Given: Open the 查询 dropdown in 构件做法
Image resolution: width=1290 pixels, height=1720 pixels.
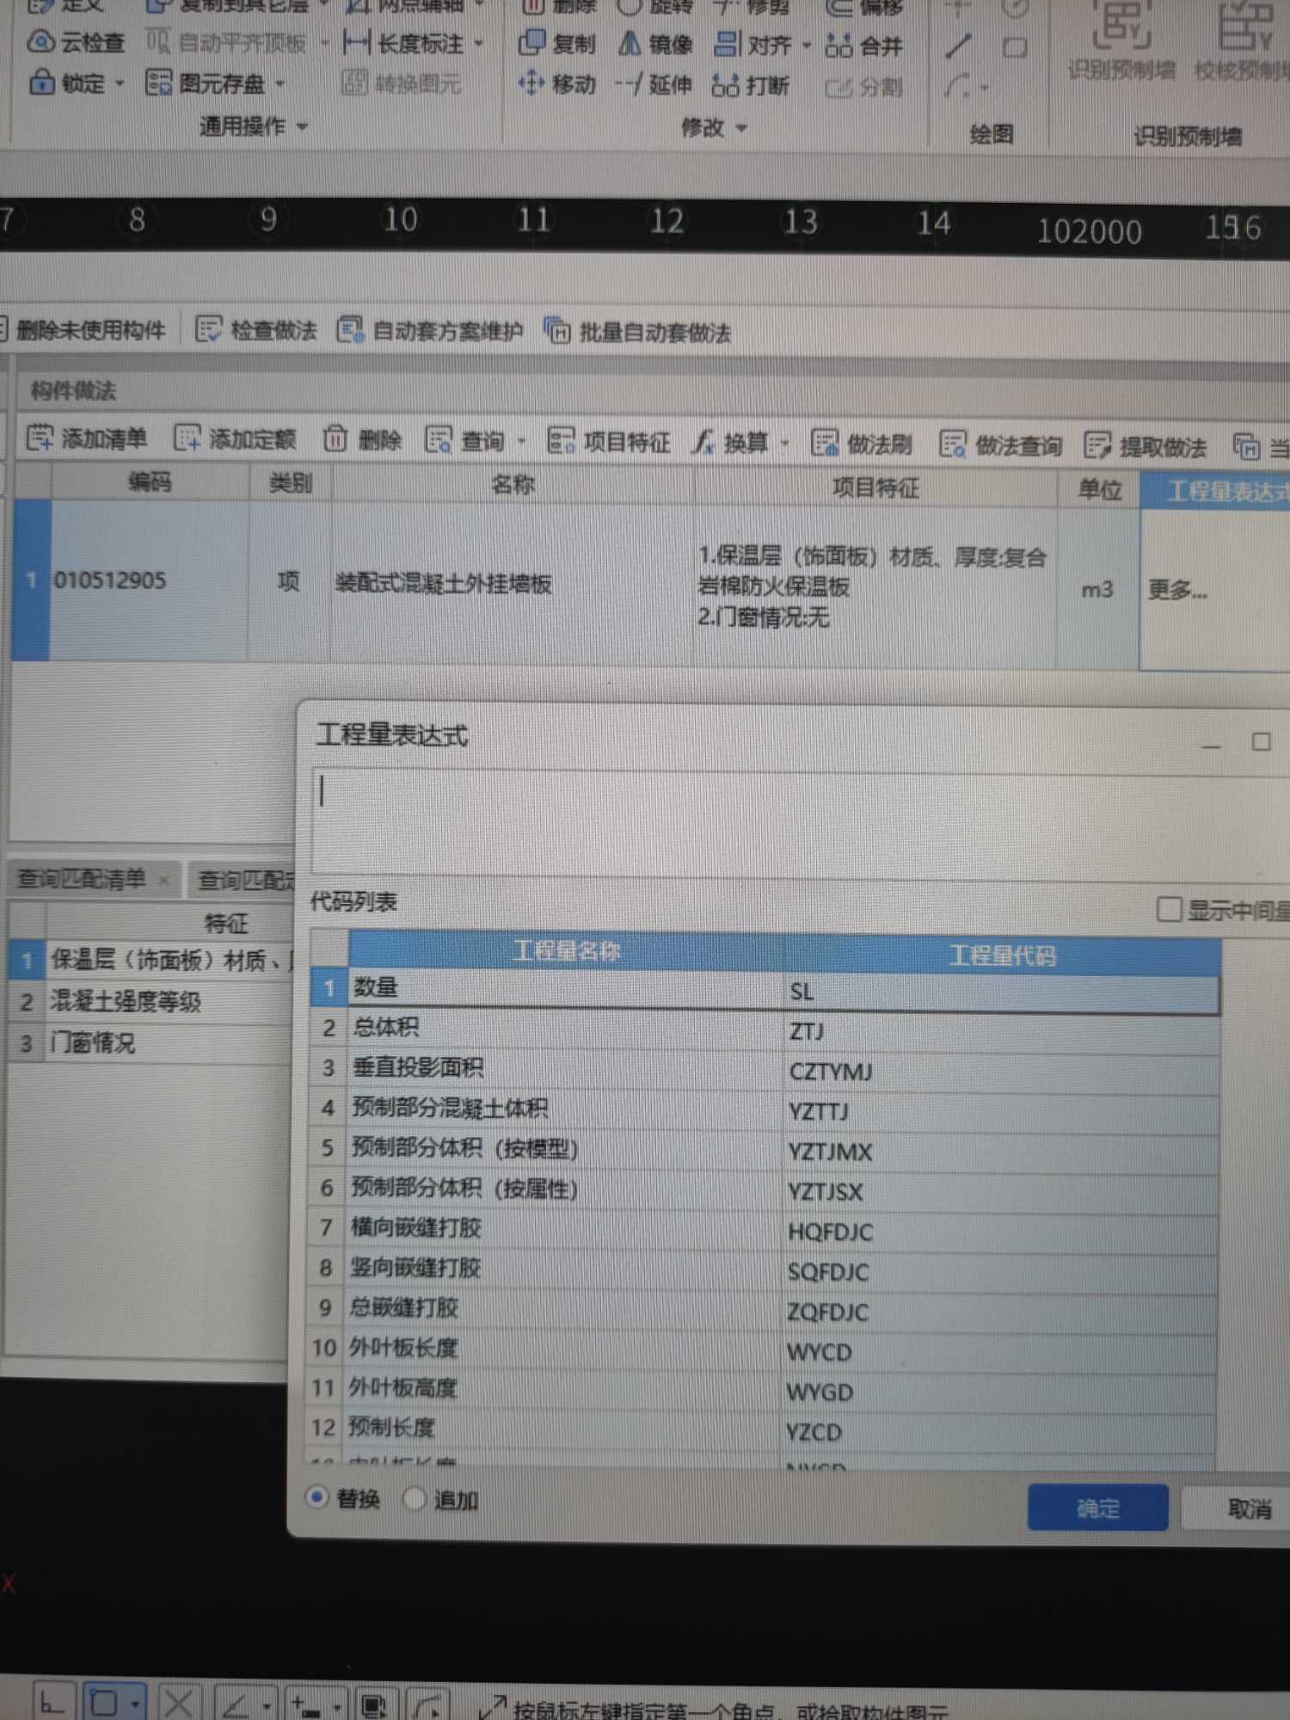Looking at the screenshot, I should point(522,441).
